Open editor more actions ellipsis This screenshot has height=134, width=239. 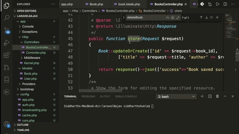(233, 4)
